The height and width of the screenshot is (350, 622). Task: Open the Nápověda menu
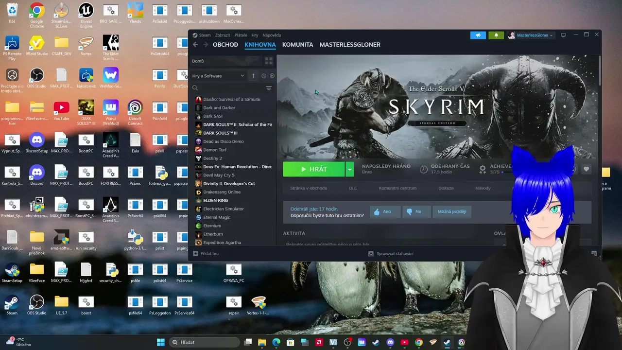pyautogui.click(x=272, y=35)
